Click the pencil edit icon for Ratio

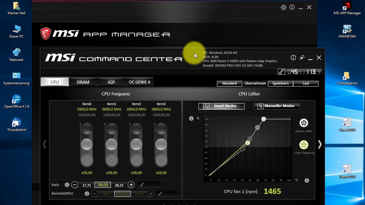142,185
